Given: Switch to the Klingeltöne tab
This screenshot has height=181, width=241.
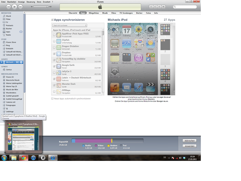Looking at the screenshot, I should [x=94, y=13].
